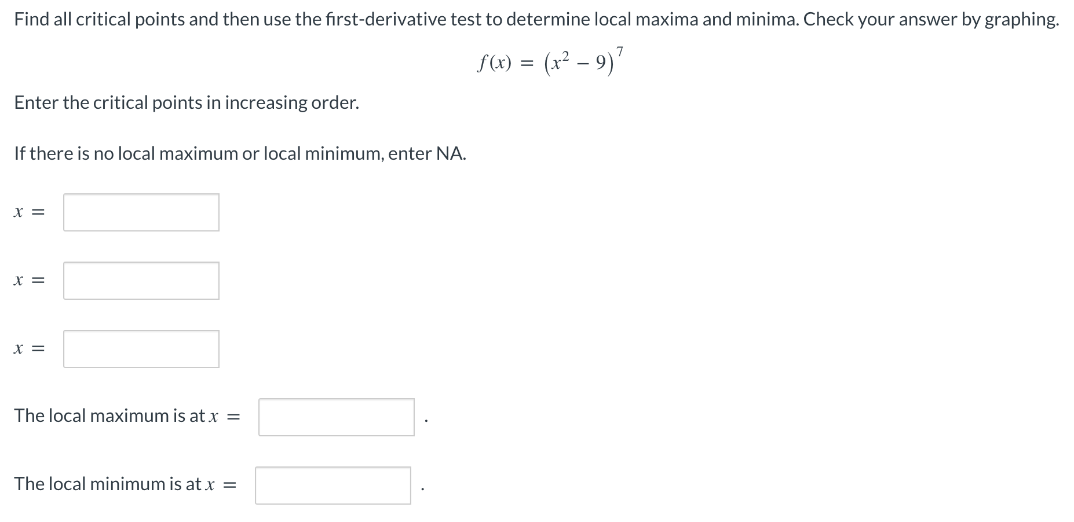Screen dimensions: 1074x522
Task: Click the second x = label
Action: tap(28, 281)
